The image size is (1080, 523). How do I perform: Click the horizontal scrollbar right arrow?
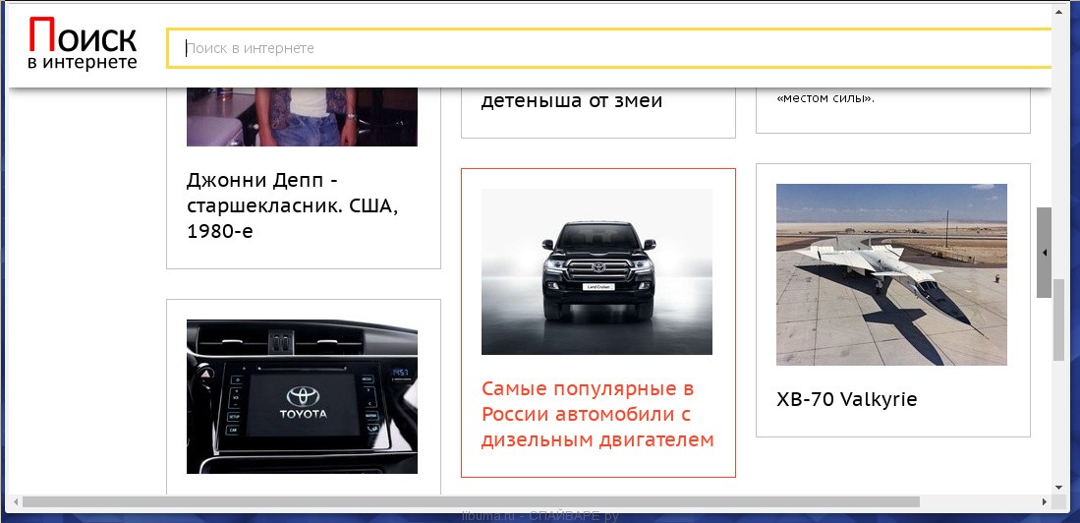[1045, 502]
